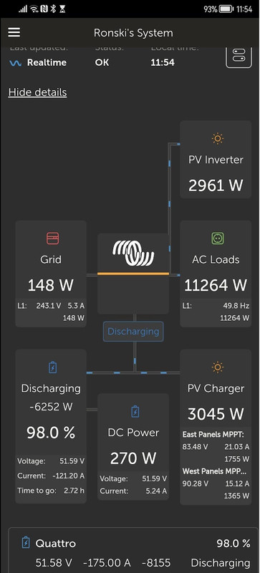Tap the Grid L1 243.1 V reading
Image resolution: width=260 pixels, height=573 pixels.
[48, 306]
